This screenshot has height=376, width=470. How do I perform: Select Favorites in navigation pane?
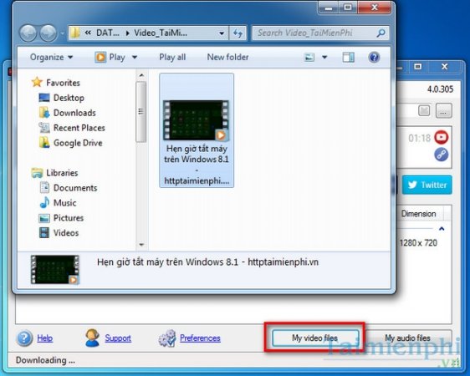(x=63, y=83)
